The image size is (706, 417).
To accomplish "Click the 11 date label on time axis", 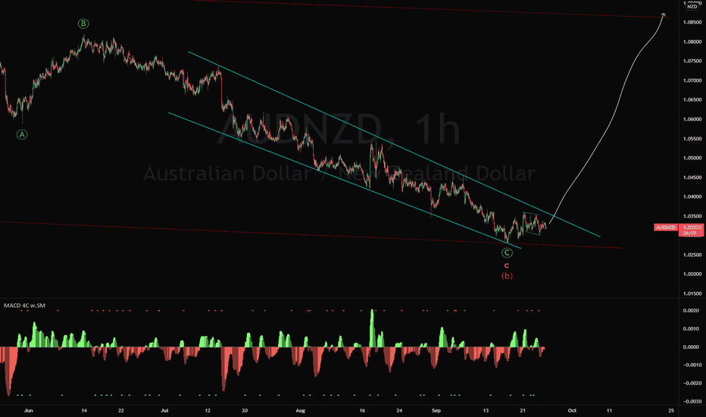I will [609, 411].
